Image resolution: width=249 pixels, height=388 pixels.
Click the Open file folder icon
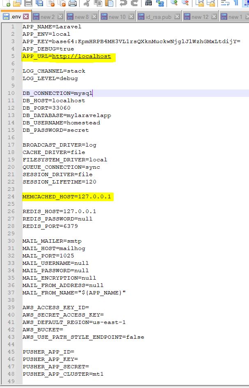[x=17, y=3]
